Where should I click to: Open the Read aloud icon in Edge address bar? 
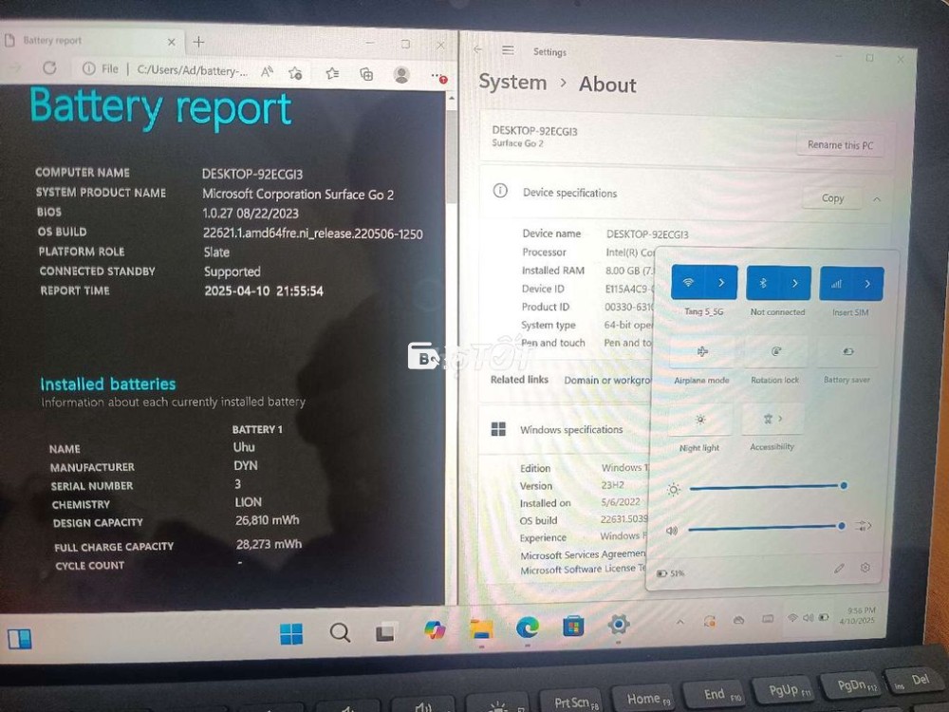(267, 72)
